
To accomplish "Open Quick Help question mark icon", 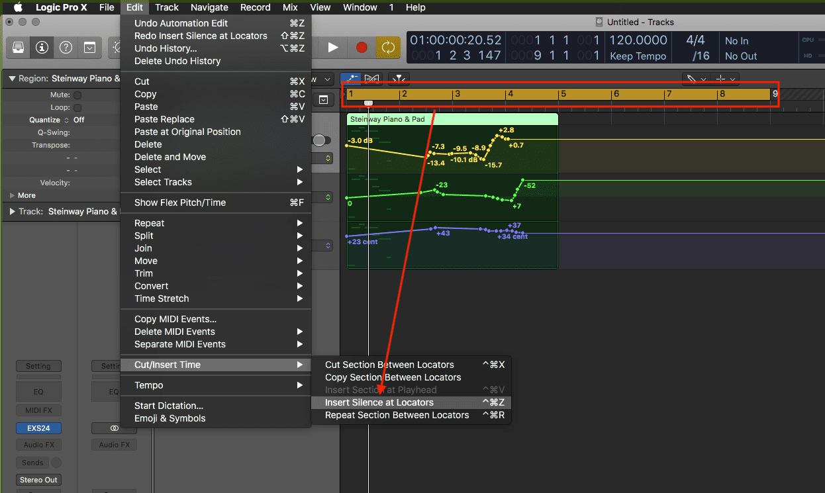I will click(x=66, y=48).
